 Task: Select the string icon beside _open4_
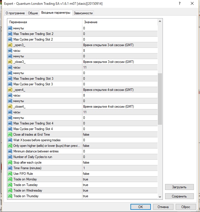[10, 90]
